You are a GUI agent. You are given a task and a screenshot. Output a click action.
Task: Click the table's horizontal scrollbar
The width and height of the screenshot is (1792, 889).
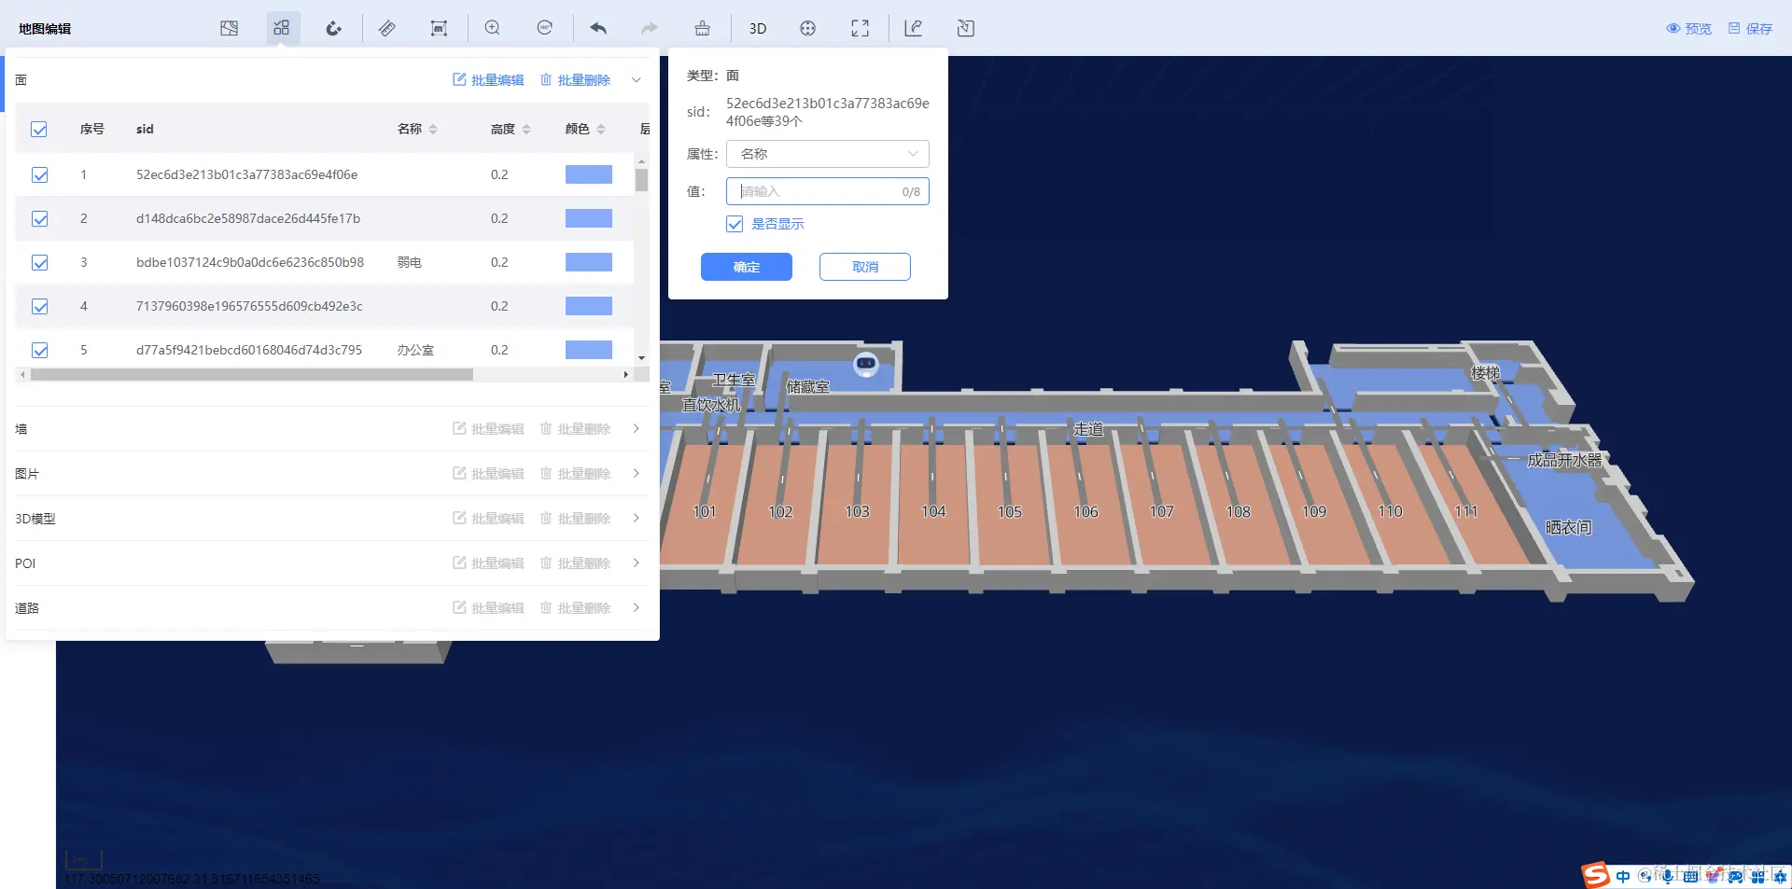[252, 374]
